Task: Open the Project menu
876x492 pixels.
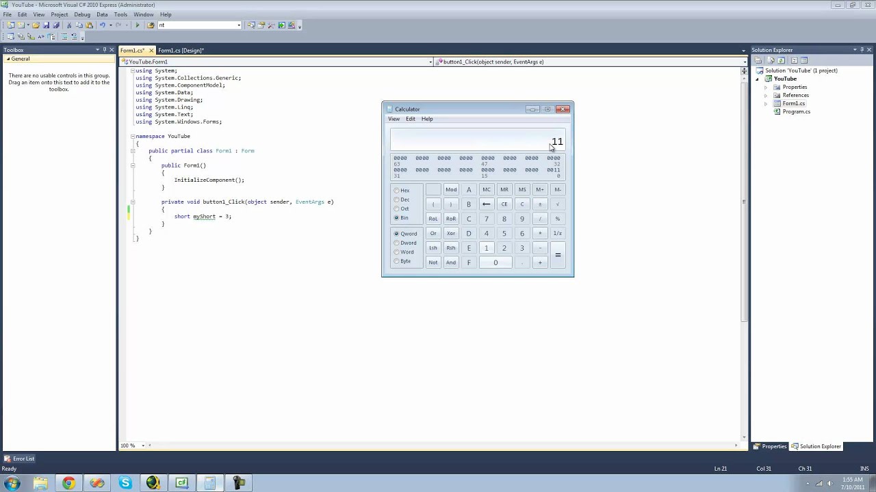Action: (x=60, y=14)
